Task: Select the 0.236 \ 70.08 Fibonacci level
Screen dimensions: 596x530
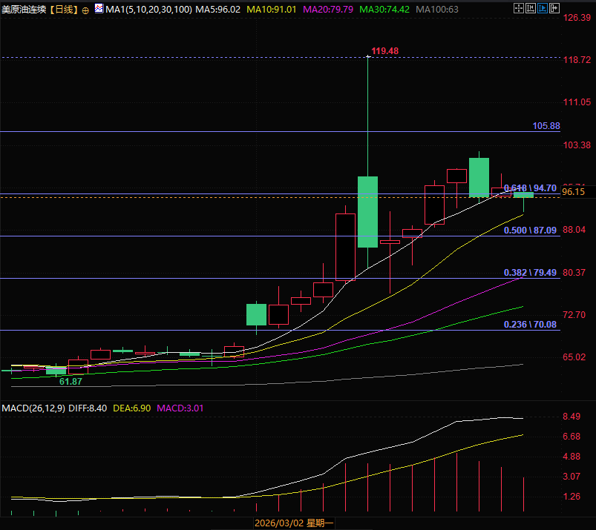Action: (530, 324)
